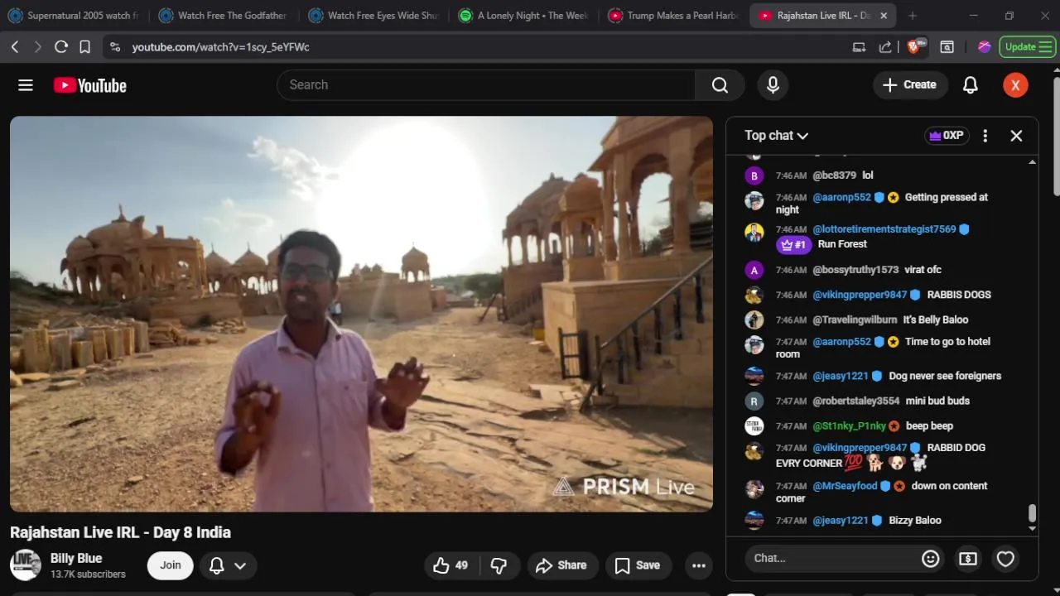1060x596 pixels.
Task: Focus the YouTube search field
Action: 486,85
